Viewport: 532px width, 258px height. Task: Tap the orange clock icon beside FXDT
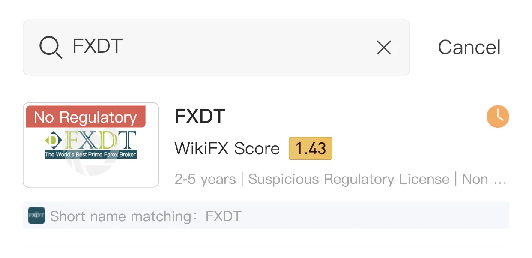pyautogui.click(x=498, y=116)
